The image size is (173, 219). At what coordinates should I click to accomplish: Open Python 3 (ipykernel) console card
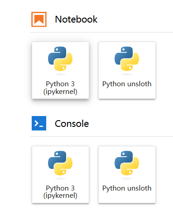tap(60, 175)
